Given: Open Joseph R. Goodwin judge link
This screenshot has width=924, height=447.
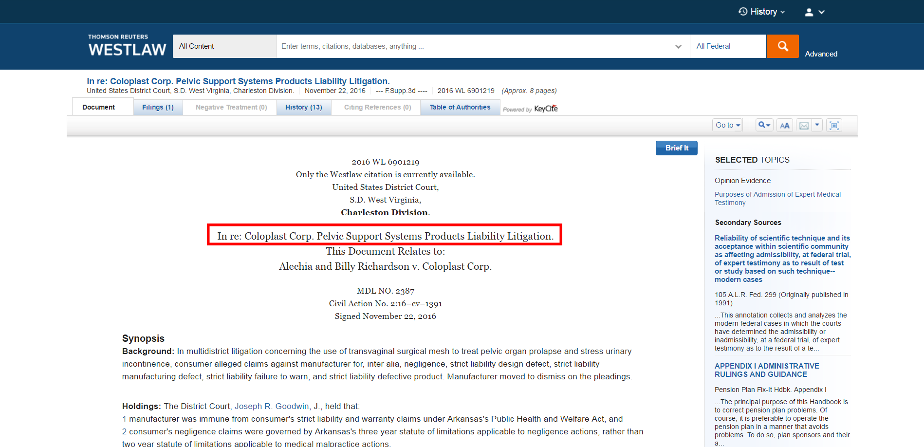Looking at the screenshot, I should [x=272, y=406].
